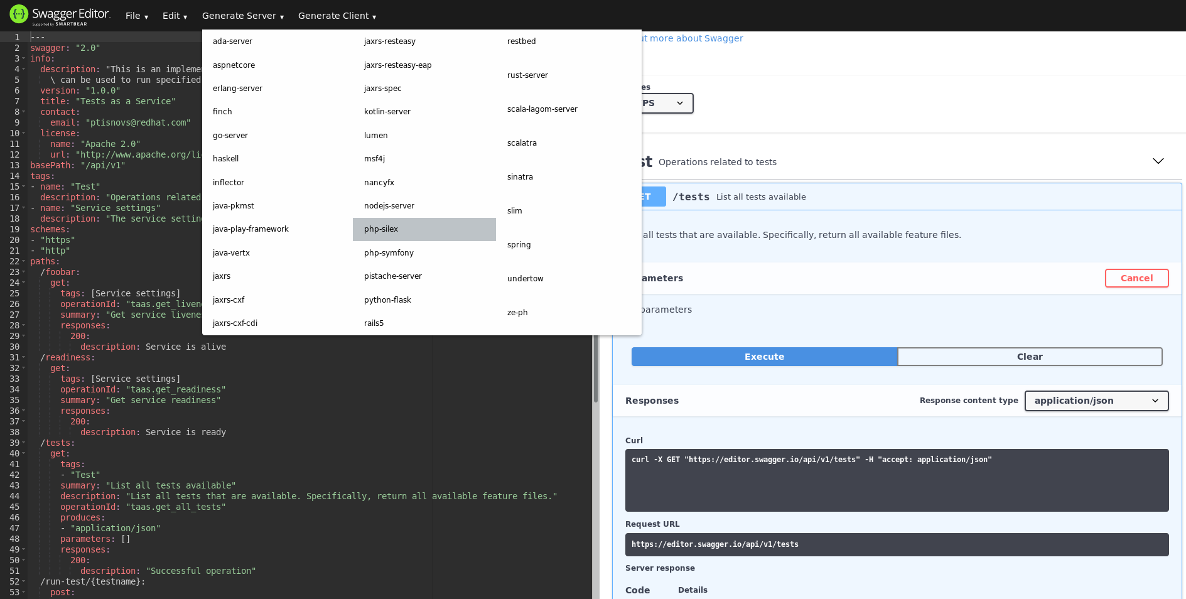Click the editor vertical scrollbar
Image resolution: width=1186 pixels, height=599 pixels.
click(596, 369)
